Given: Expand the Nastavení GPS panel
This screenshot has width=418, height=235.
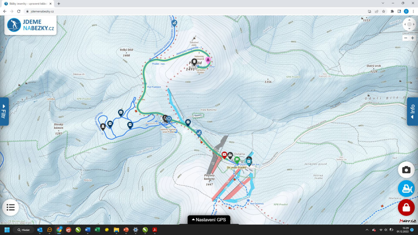Looking at the screenshot, I should [209, 220].
